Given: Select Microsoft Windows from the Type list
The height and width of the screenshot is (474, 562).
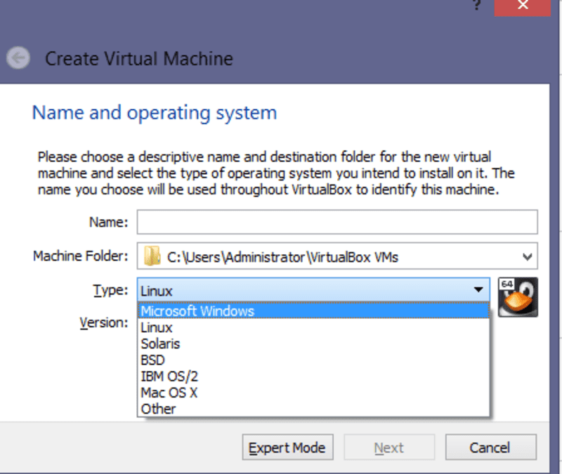Looking at the screenshot, I should (x=313, y=310).
